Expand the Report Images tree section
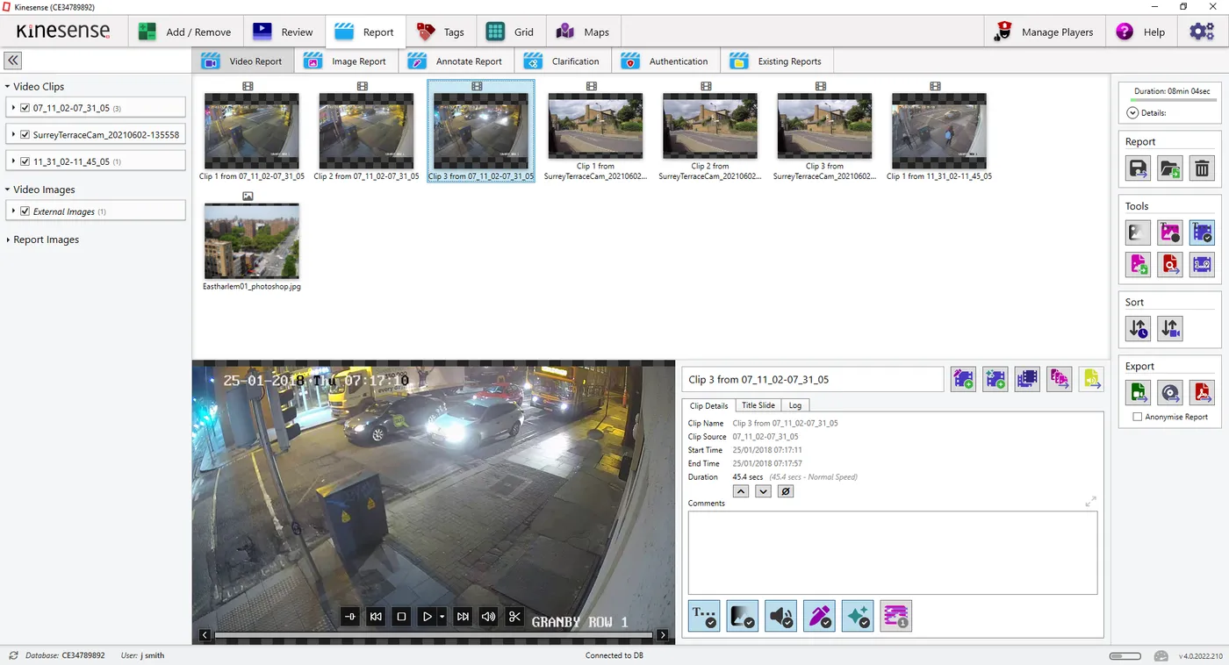Screen dimensions: 1229x665 [x=7, y=240]
